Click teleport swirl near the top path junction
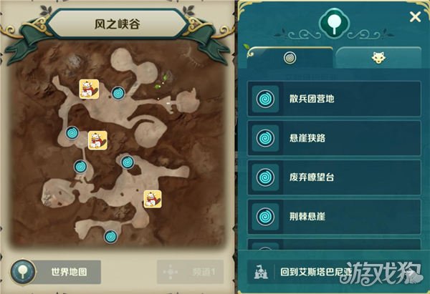Screen dimensions: 430x294 118,93
